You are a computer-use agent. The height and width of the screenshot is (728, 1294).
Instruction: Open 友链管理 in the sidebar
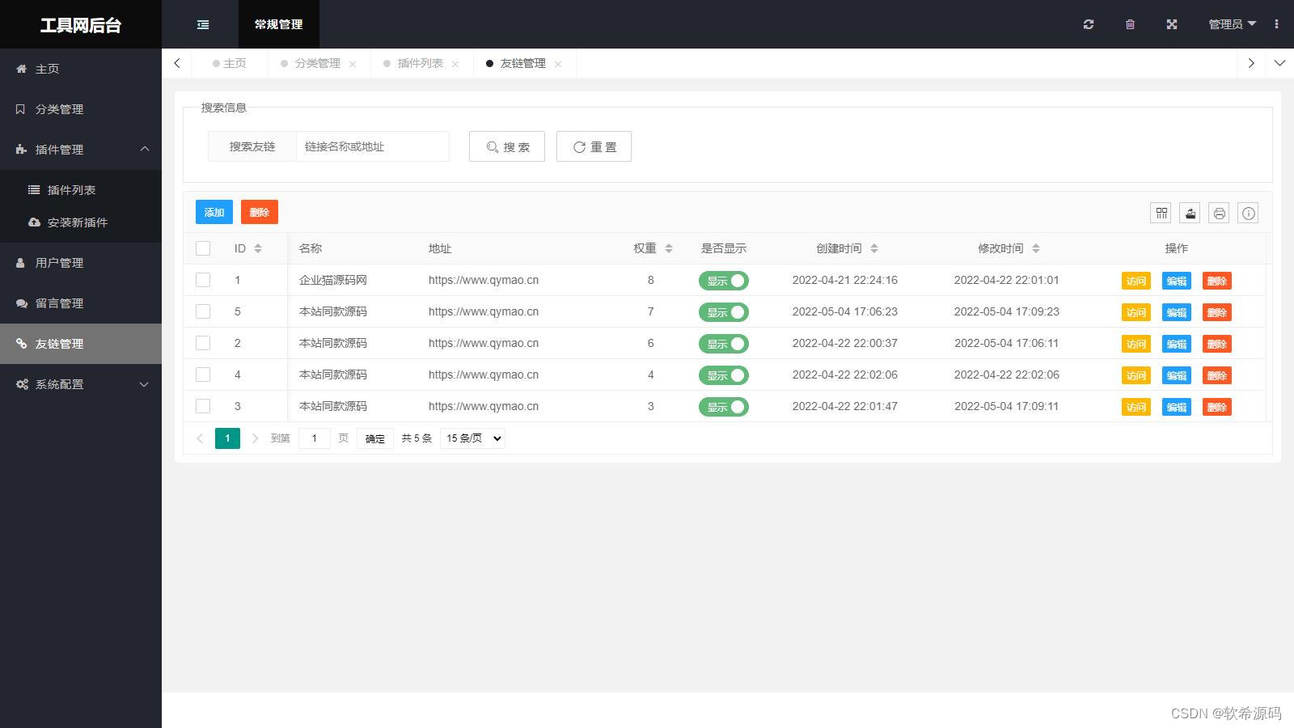(x=81, y=344)
